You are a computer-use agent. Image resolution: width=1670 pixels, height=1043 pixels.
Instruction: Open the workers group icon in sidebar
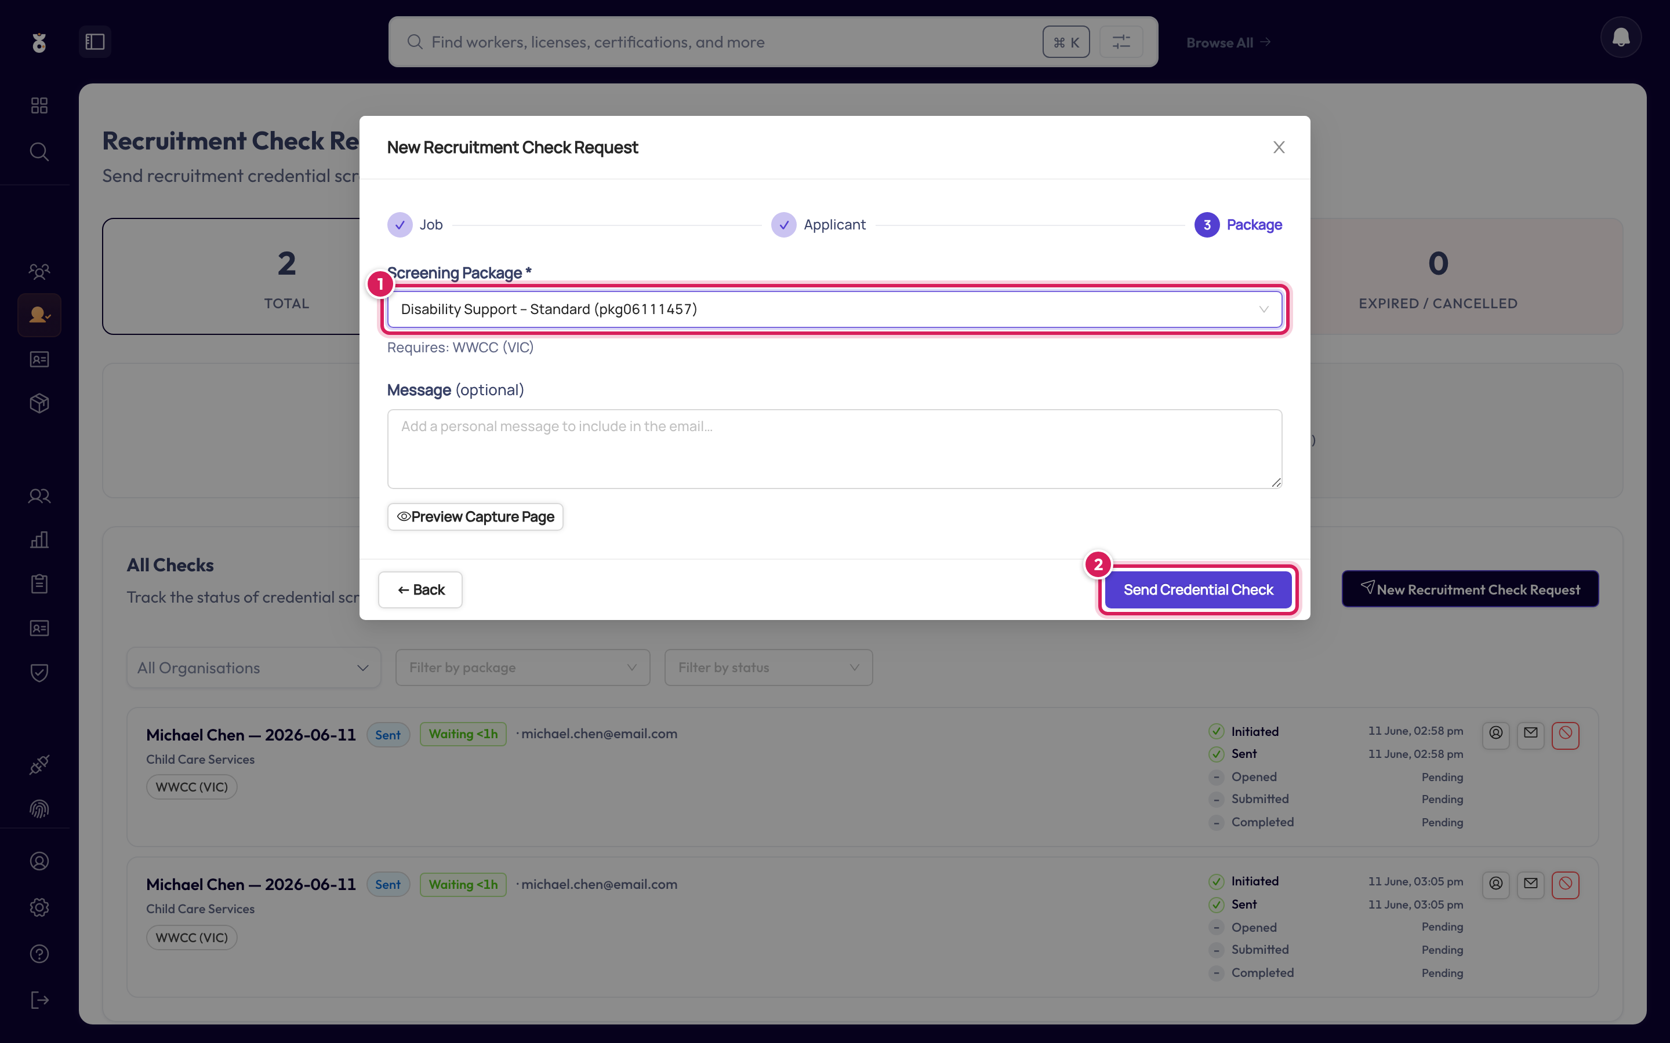39,271
